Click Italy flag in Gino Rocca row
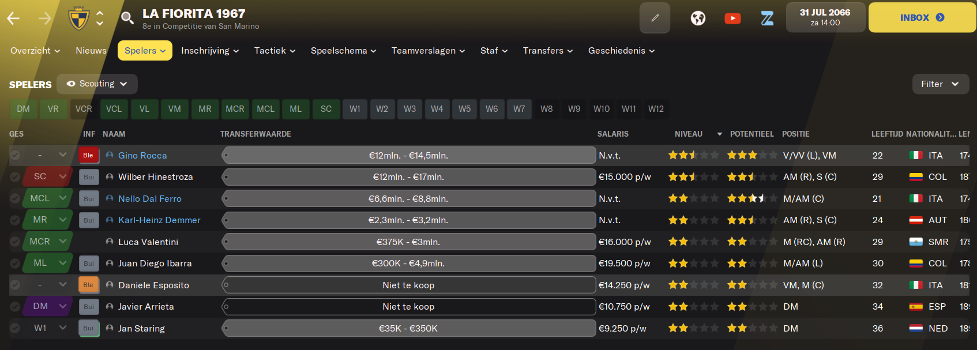Screen dimensions: 977x350 pos(916,155)
